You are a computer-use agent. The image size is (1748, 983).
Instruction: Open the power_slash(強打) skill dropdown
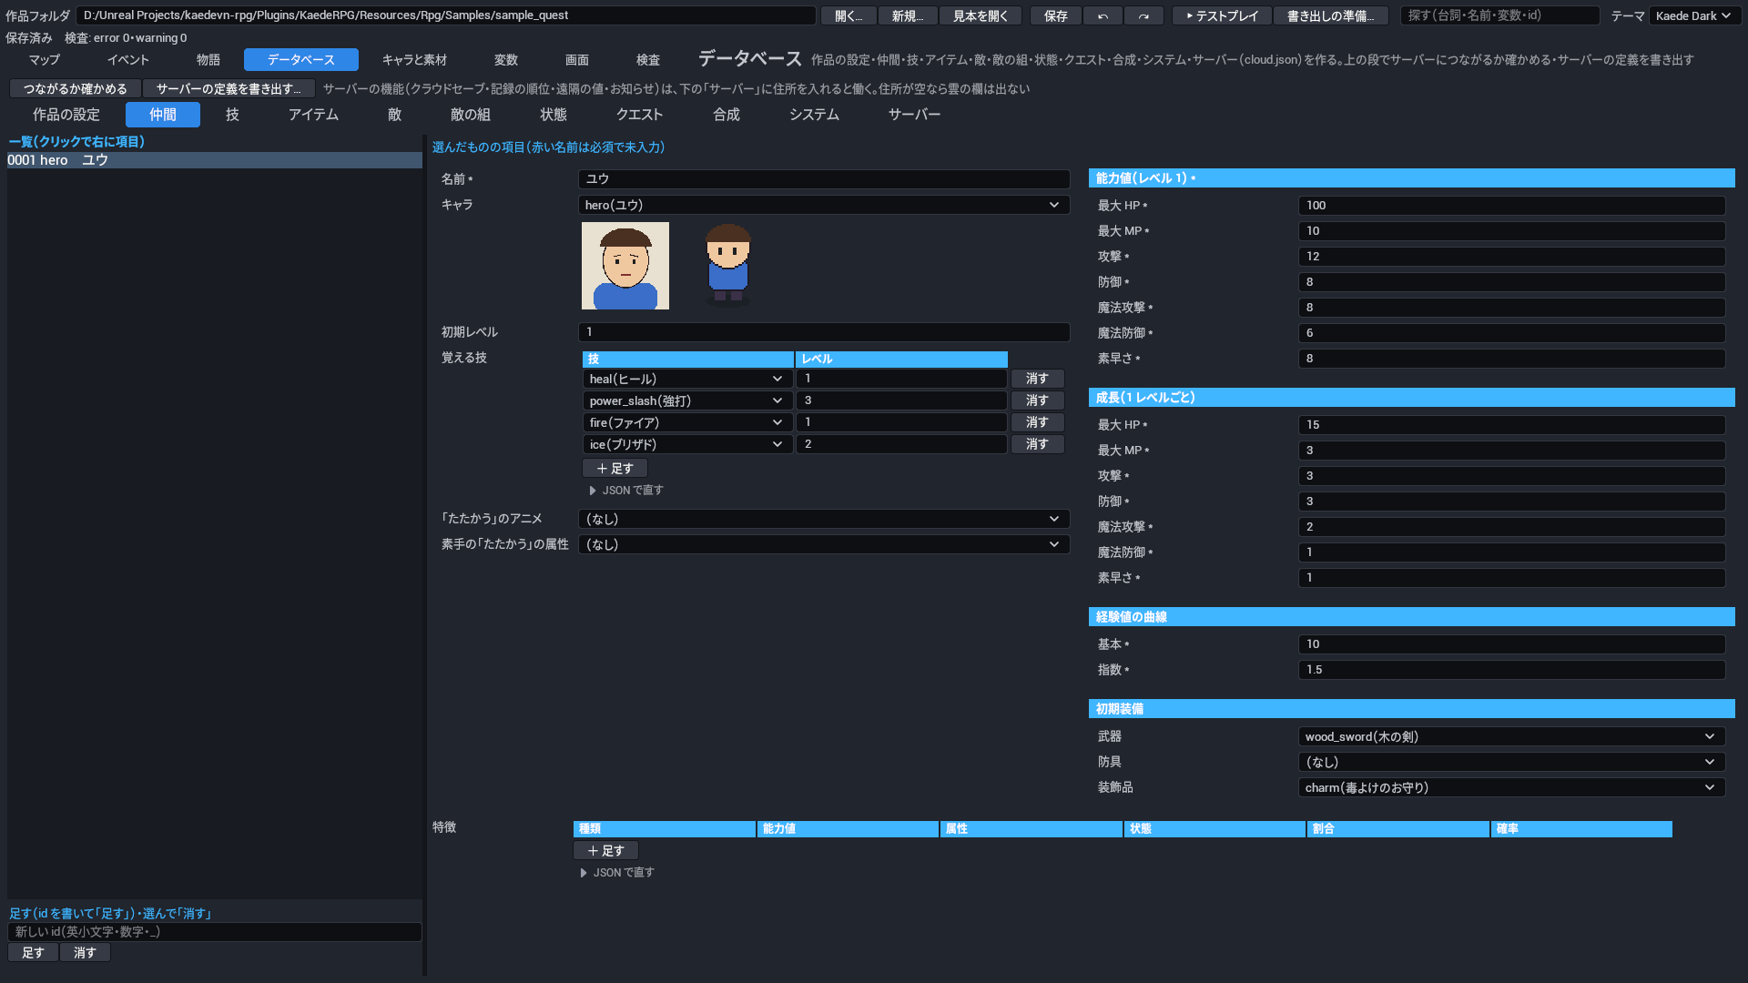(687, 400)
